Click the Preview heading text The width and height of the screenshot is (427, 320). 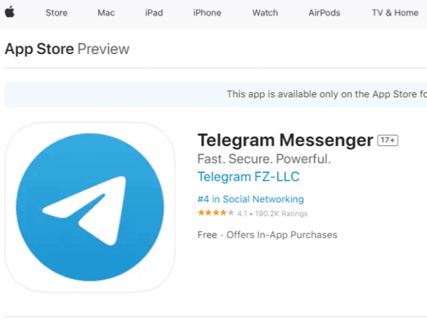click(x=104, y=49)
